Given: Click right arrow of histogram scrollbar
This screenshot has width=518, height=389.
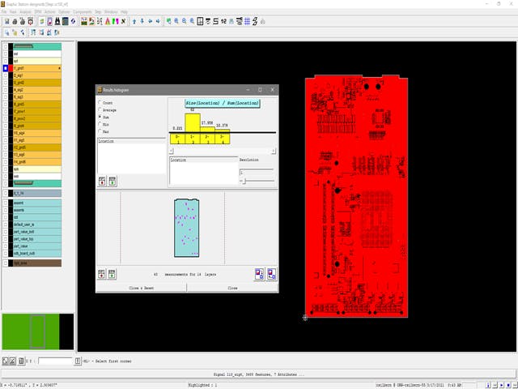Looking at the screenshot, I should (273, 151).
